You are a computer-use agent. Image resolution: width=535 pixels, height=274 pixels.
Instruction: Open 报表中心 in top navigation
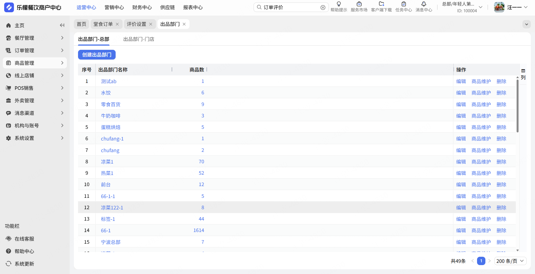click(193, 8)
